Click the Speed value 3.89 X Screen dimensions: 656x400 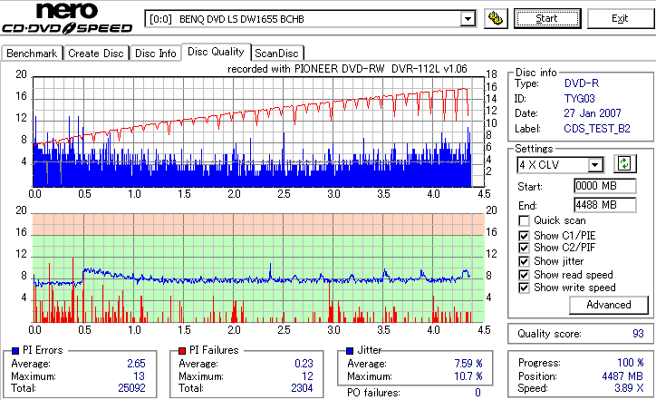(x=629, y=388)
